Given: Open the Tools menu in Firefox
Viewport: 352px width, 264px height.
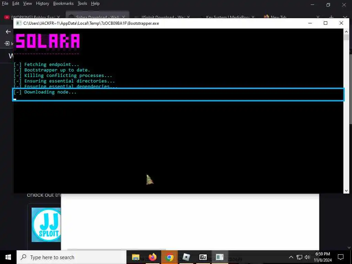Looking at the screenshot, I should pyautogui.click(x=82, y=3).
